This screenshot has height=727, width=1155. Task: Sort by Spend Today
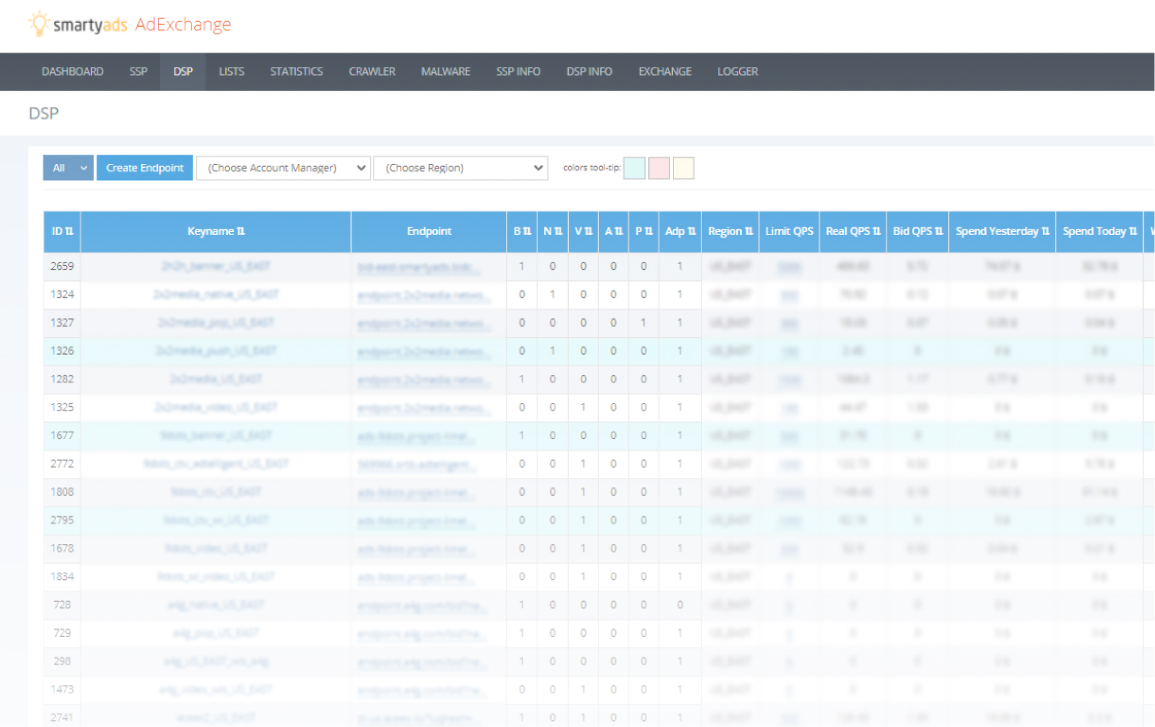coord(1099,231)
